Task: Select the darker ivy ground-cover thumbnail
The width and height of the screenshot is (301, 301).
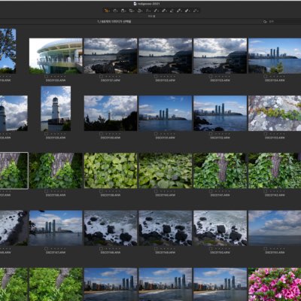Action: pyautogui.click(x=166, y=171)
